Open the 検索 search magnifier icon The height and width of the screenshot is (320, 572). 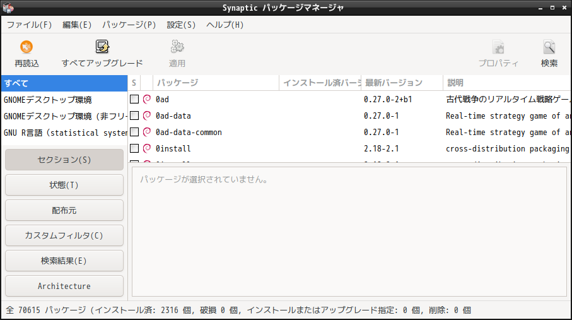point(549,47)
